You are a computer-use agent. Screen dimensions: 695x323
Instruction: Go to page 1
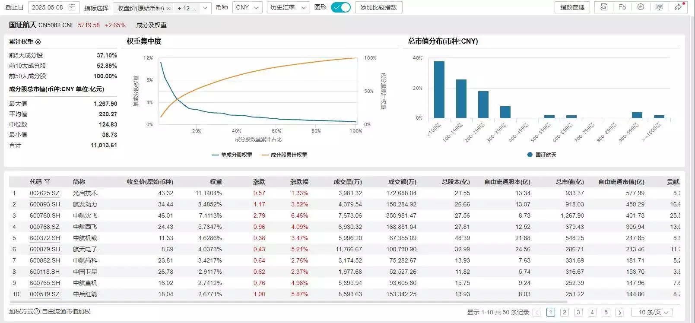[551, 312]
